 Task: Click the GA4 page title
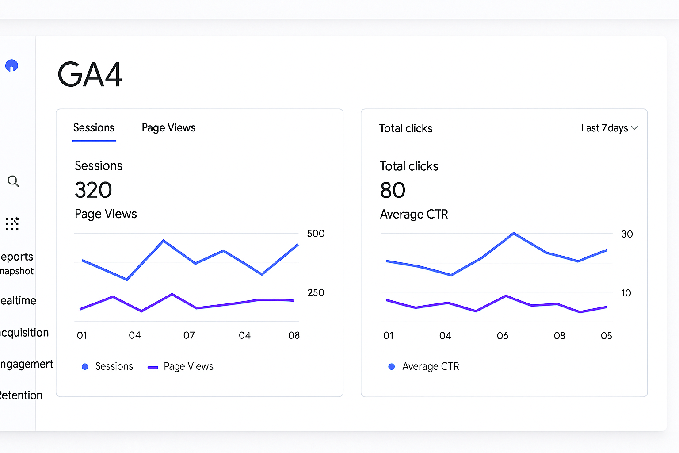pyautogui.click(x=90, y=75)
